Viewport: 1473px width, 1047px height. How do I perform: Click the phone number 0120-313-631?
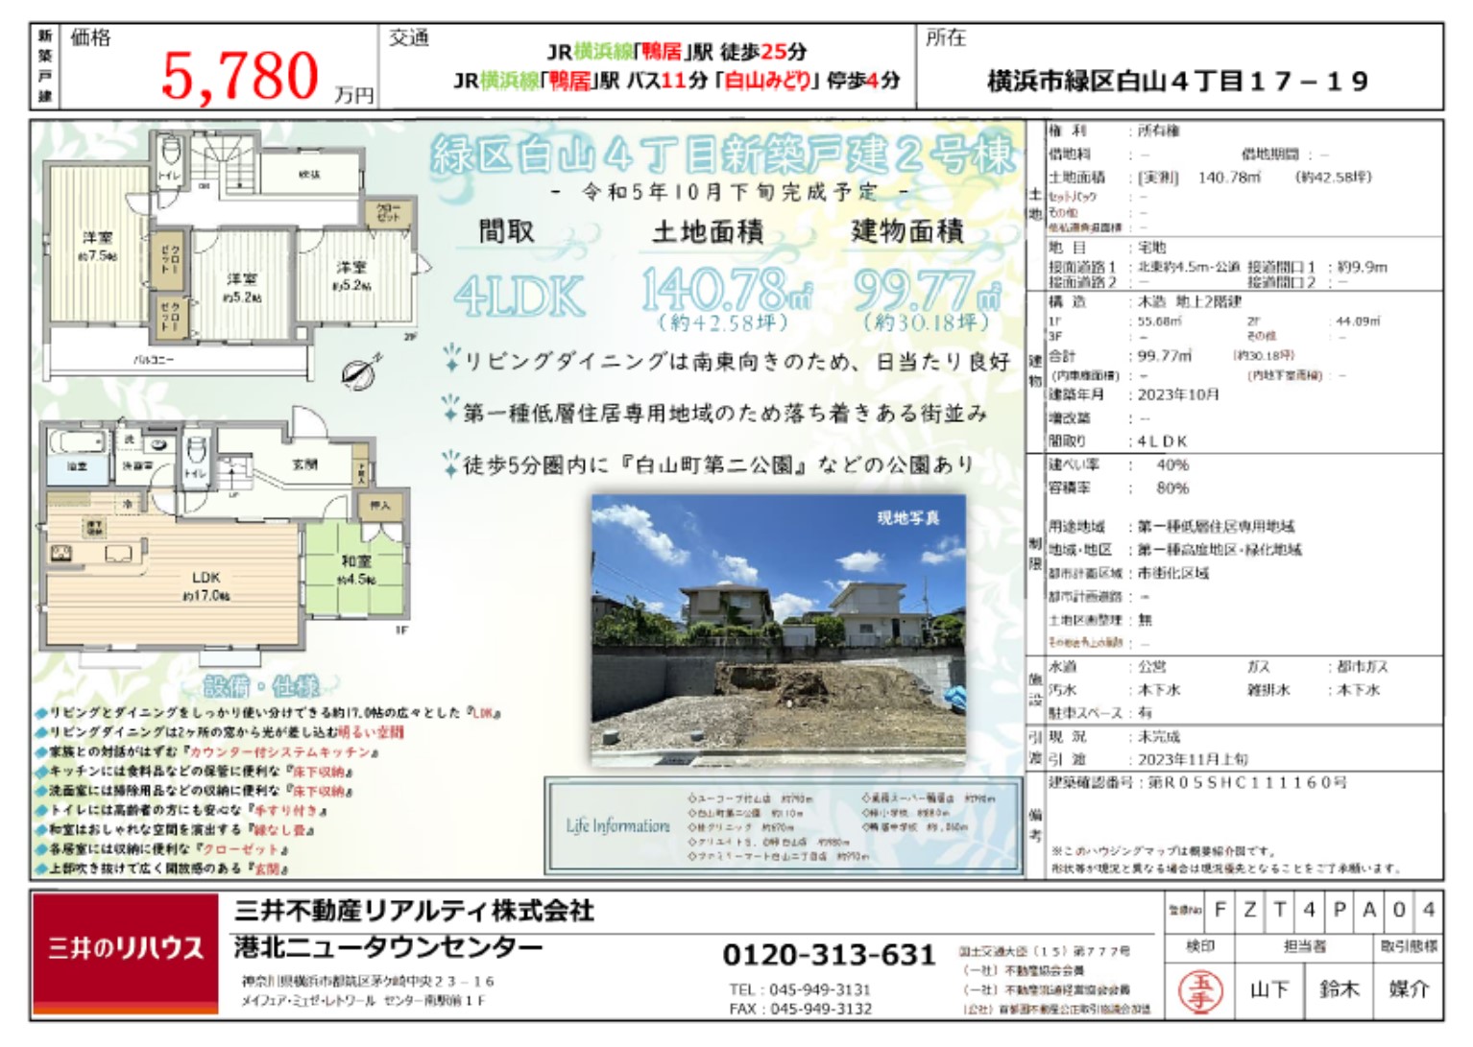point(828,955)
